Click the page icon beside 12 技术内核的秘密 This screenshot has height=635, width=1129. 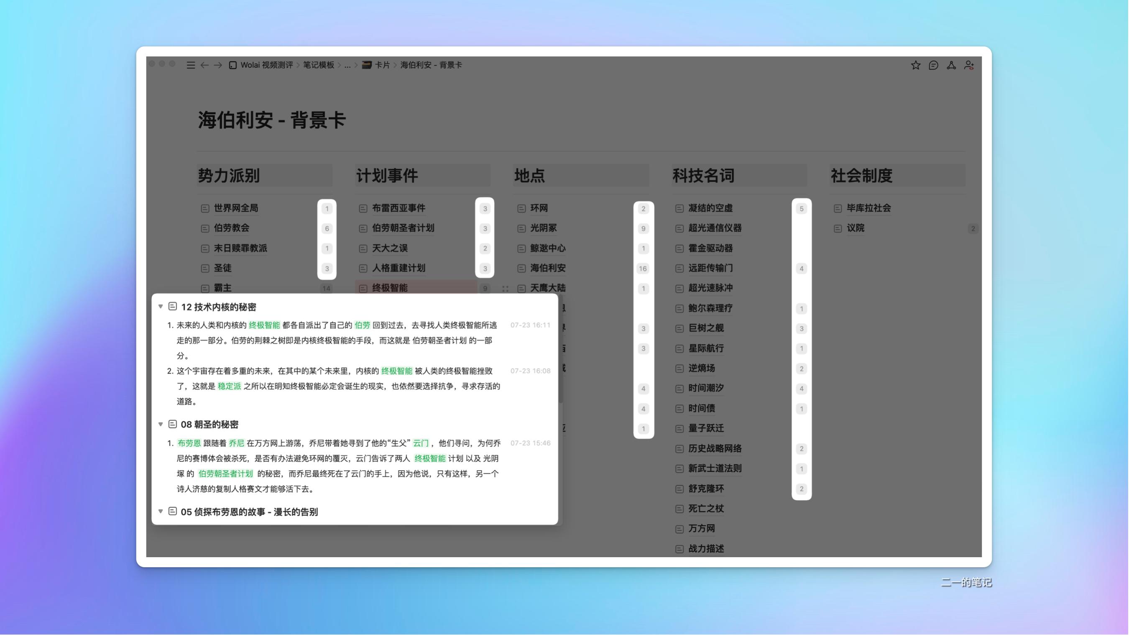[x=172, y=307]
